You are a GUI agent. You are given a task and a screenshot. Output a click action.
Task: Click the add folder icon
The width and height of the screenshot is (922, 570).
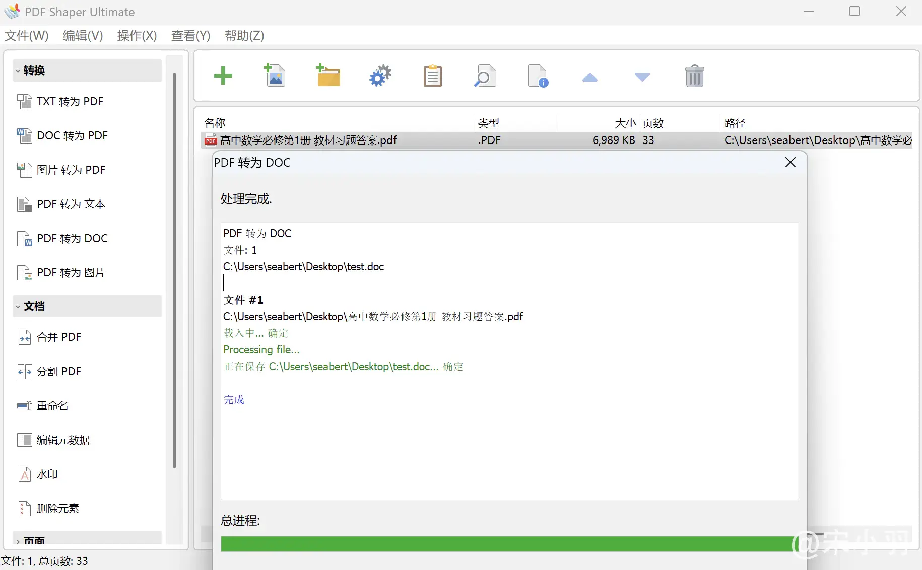click(328, 76)
